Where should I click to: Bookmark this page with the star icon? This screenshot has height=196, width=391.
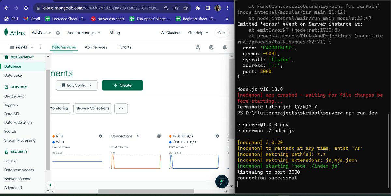(x=186, y=8)
